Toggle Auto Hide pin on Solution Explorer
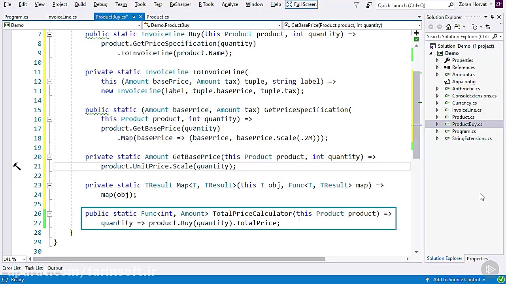 (x=492, y=17)
